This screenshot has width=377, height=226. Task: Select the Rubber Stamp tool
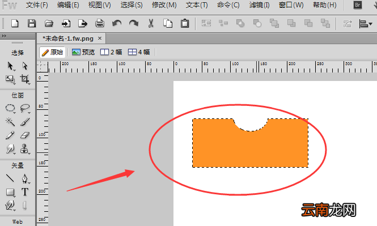[24, 149]
